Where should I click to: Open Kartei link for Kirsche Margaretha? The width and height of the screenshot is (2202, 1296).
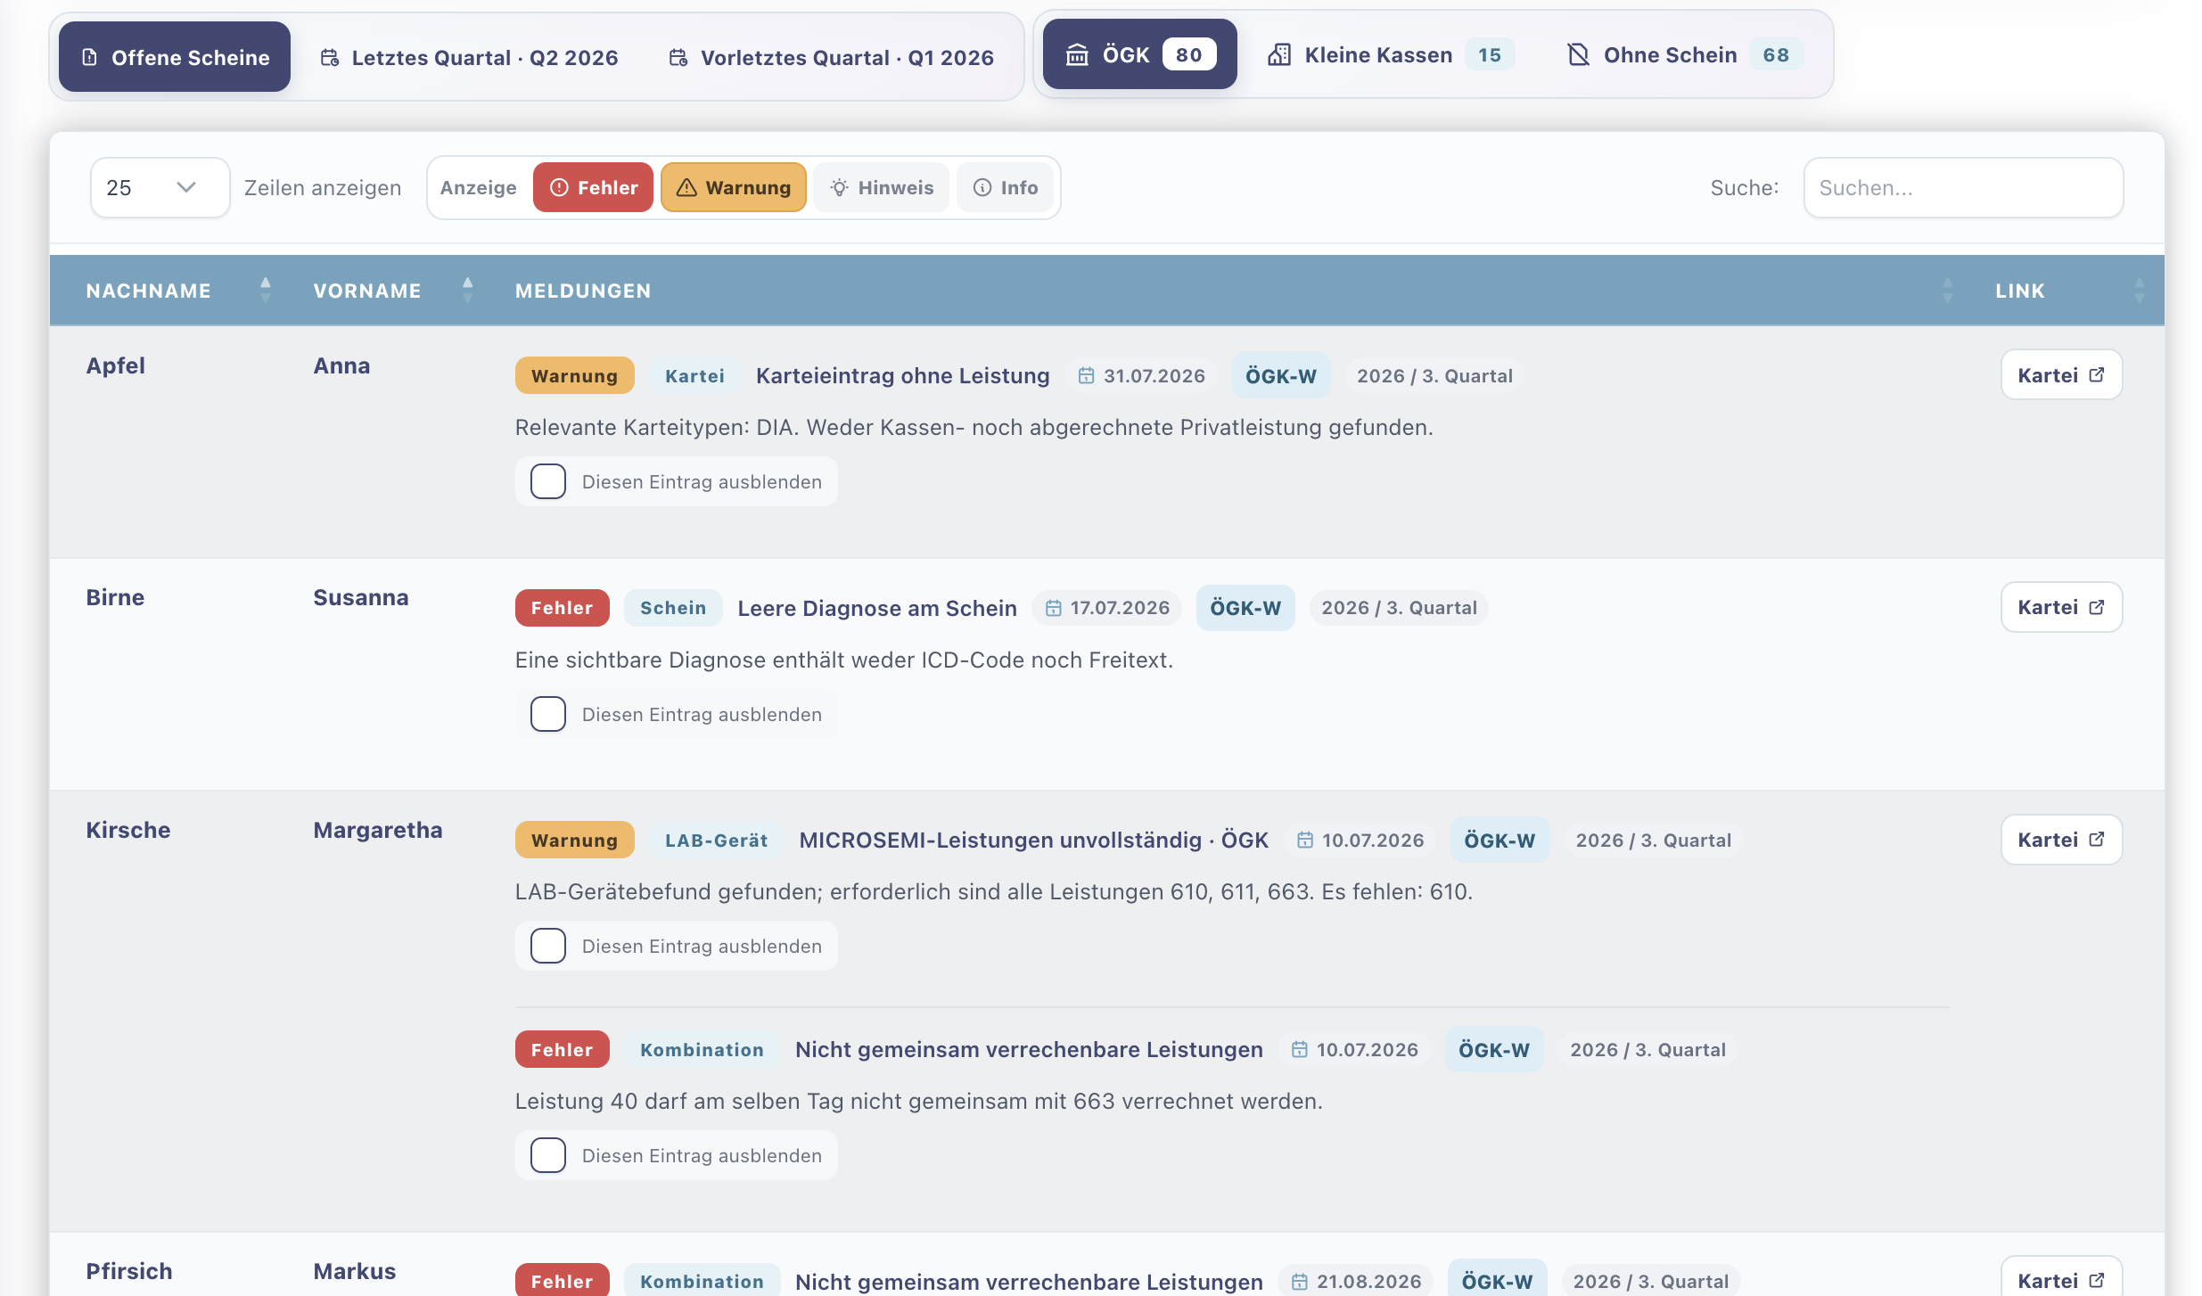[x=2061, y=840]
